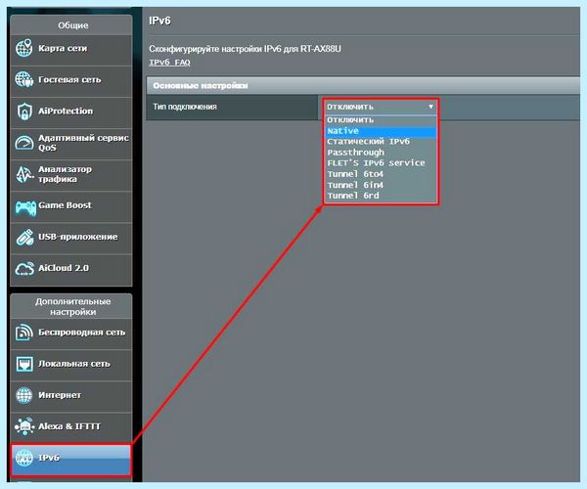Click the AiCloud 2.0 cloud icon

click(24, 268)
